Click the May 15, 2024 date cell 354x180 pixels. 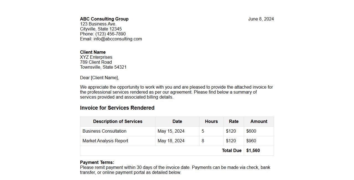click(171, 131)
